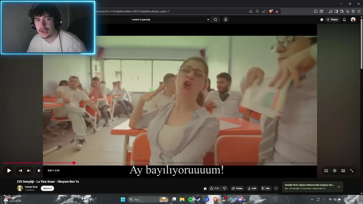363x204 pixels.
Task: Open the taskbar volume speaker icon
Action: point(335,199)
